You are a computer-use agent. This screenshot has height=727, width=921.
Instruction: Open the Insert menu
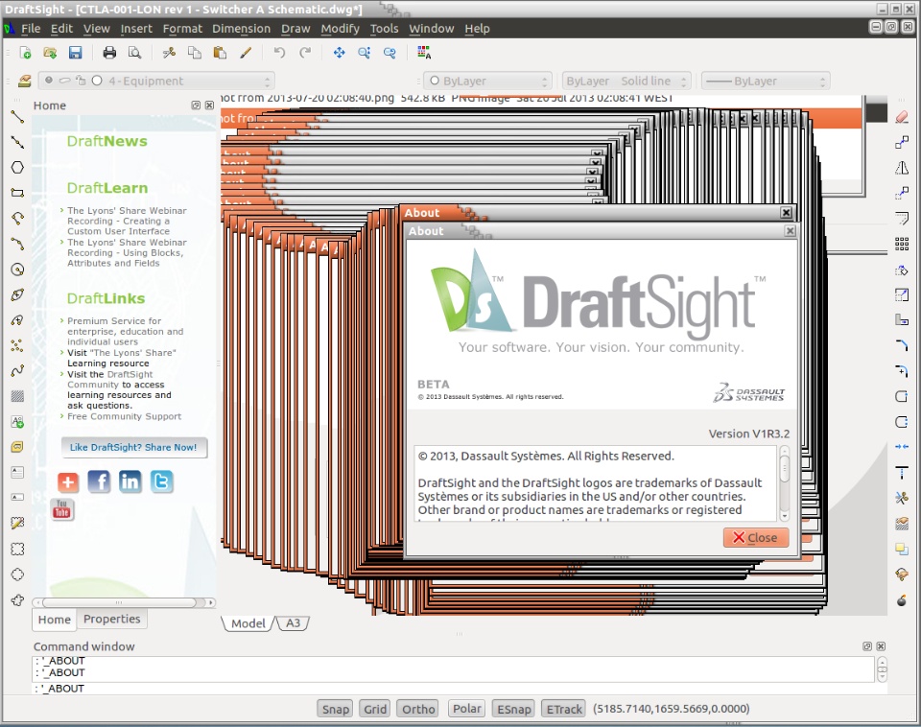pyautogui.click(x=136, y=28)
